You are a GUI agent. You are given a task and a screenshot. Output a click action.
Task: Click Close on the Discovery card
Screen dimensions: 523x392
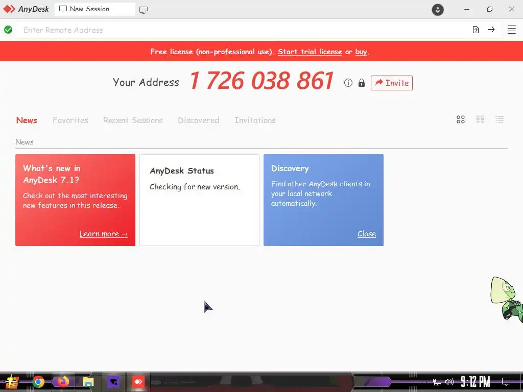(x=367, y=234)
